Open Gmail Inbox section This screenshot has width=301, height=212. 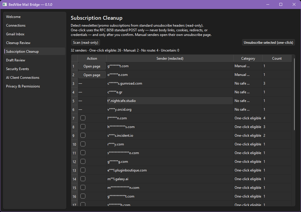click(x=35, y=34)
